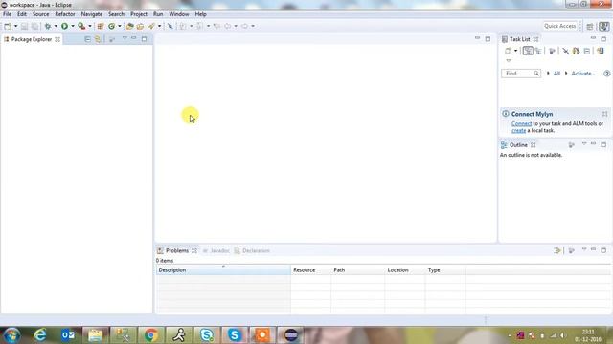Viewport: 613px width, 344px height.
Task: Click the green Run button
Action: pyautogui.click(x=64, y=26)
